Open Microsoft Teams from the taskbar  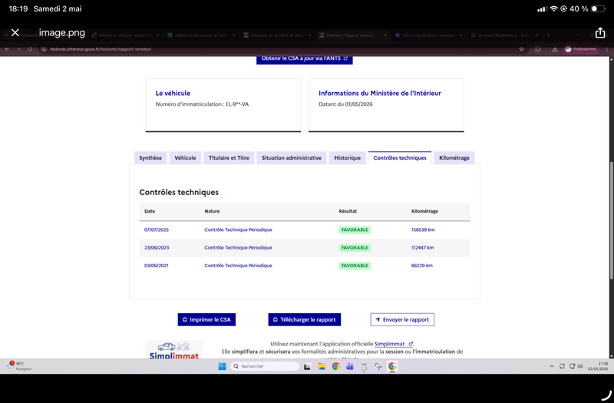350,367
